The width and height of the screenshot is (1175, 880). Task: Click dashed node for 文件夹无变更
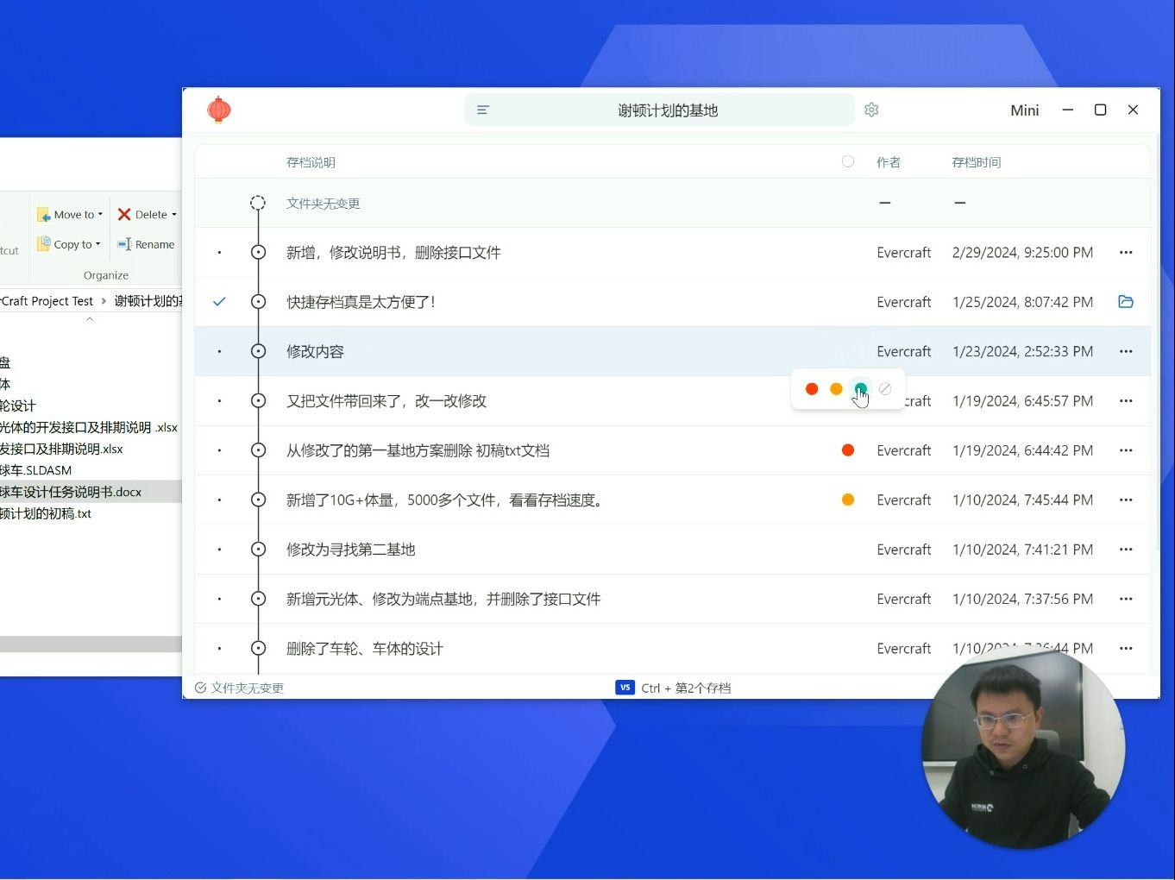click(x=258, y=203)
